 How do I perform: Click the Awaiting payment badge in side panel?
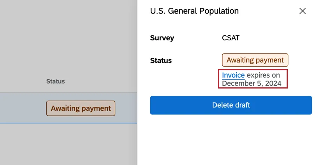click(x=255, y=60)
